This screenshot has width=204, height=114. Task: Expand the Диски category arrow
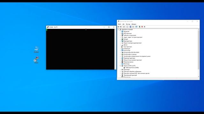click(120, 45)
